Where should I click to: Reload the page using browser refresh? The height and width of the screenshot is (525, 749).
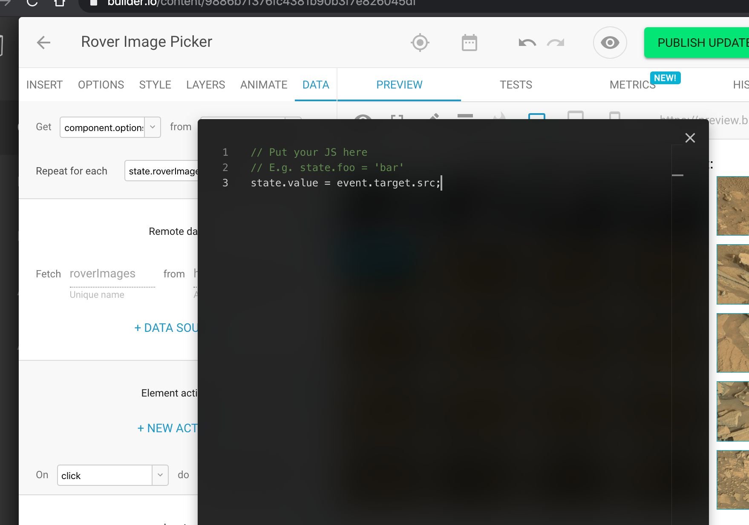point(32,3)
